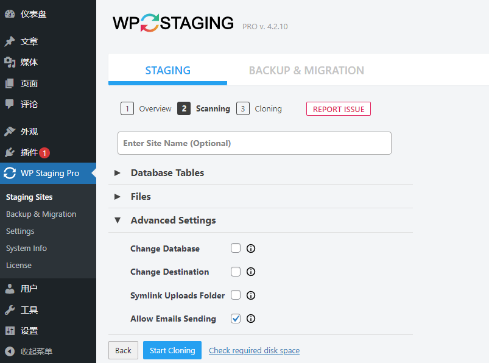Collapse the Advanced Settings section
The width and height of the screenshot is (489, 363).
pos(173,220)
